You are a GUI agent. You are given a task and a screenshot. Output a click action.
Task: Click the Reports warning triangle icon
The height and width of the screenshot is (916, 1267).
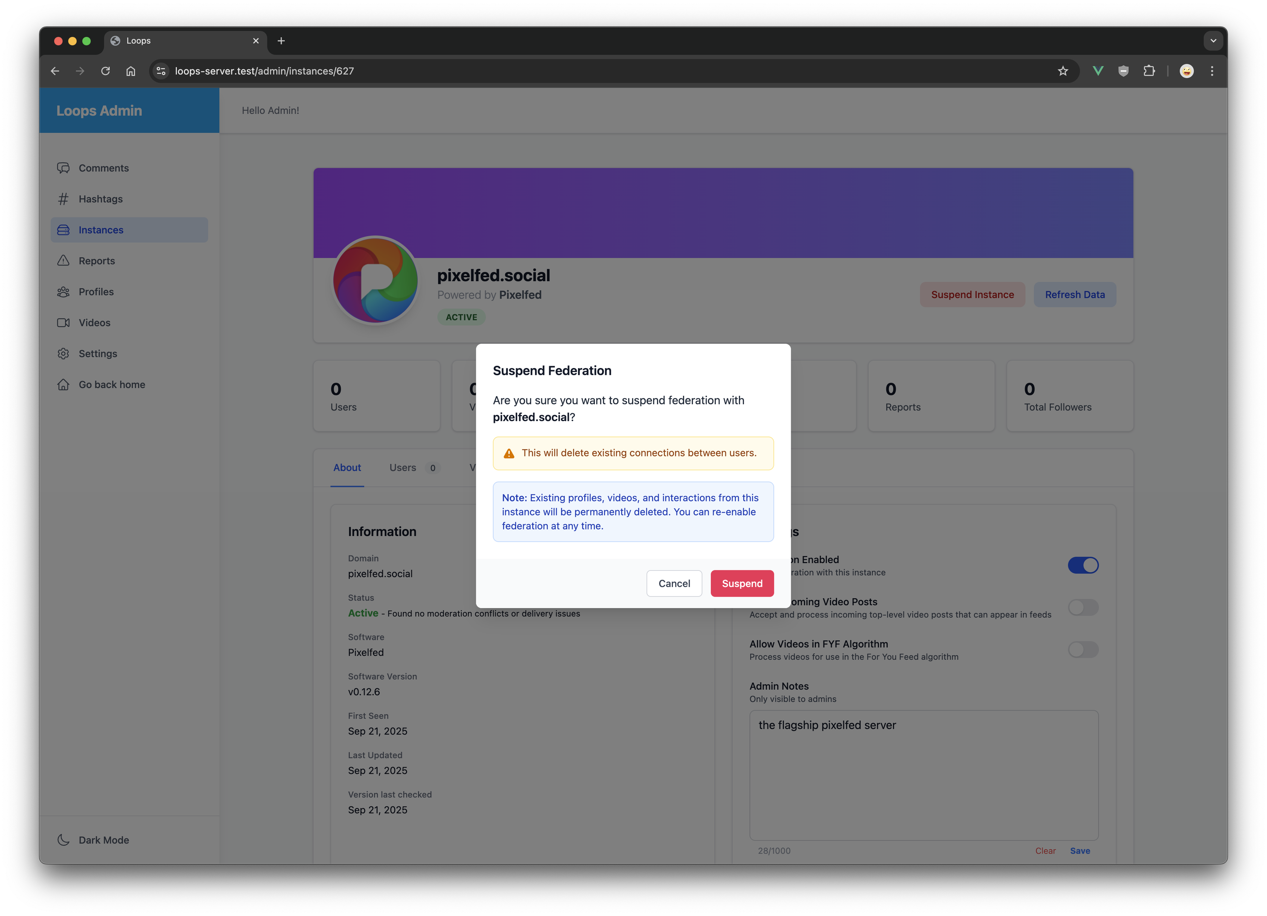[63, 261]
